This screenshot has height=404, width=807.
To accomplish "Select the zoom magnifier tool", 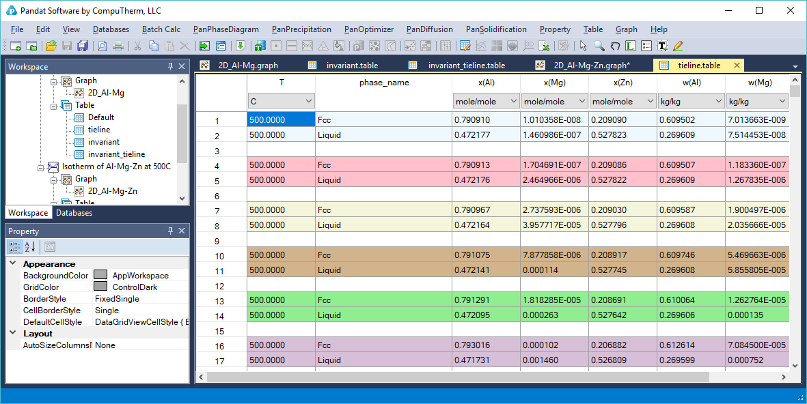I will [x=599, y=46].
